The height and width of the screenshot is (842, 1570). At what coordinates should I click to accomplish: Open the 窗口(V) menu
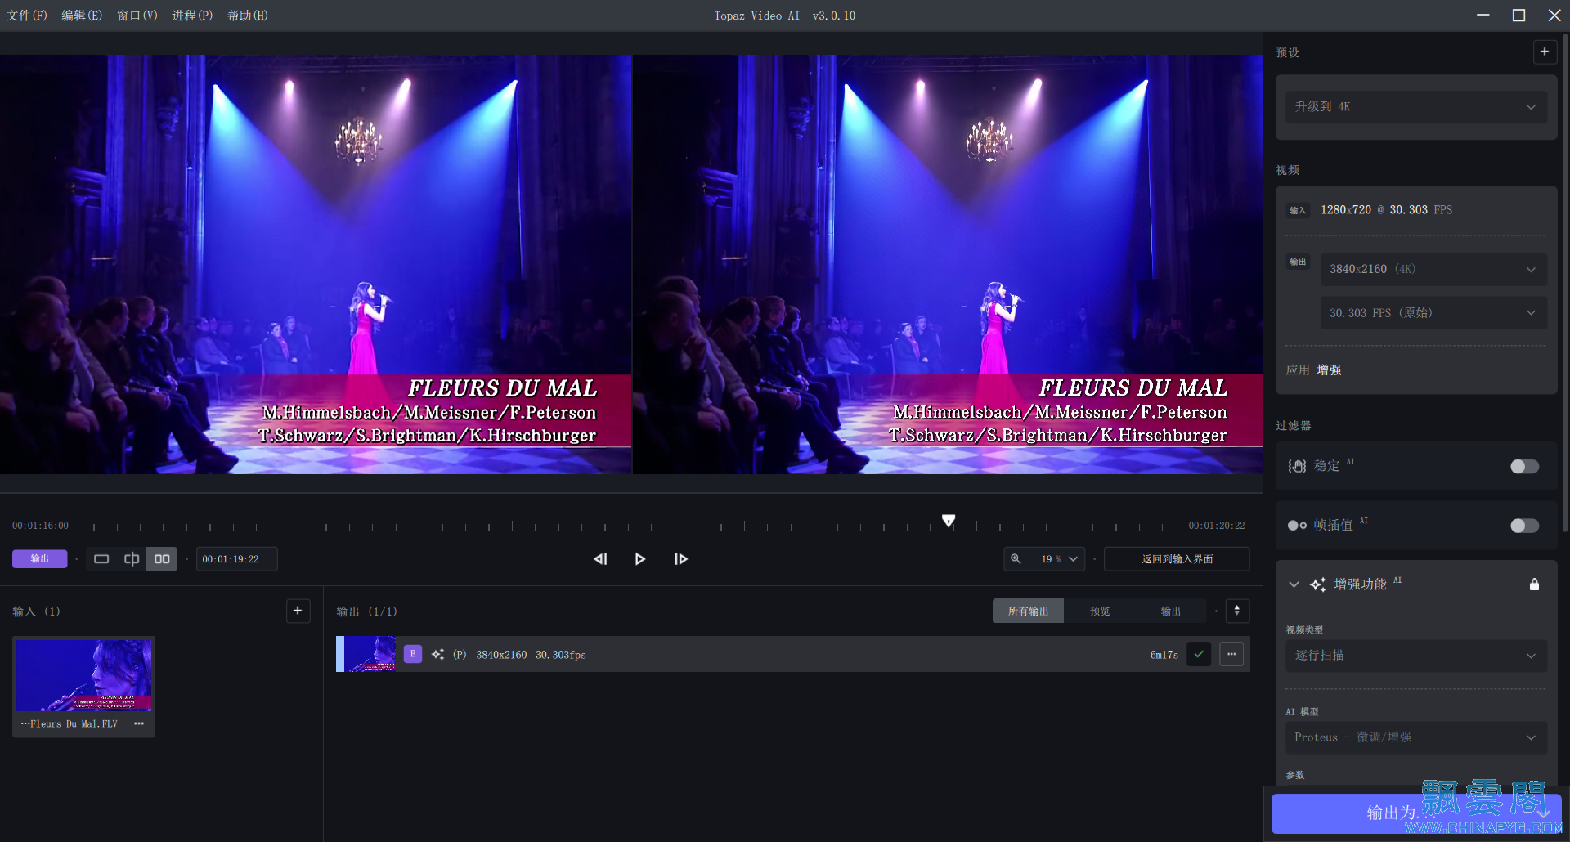137,16
